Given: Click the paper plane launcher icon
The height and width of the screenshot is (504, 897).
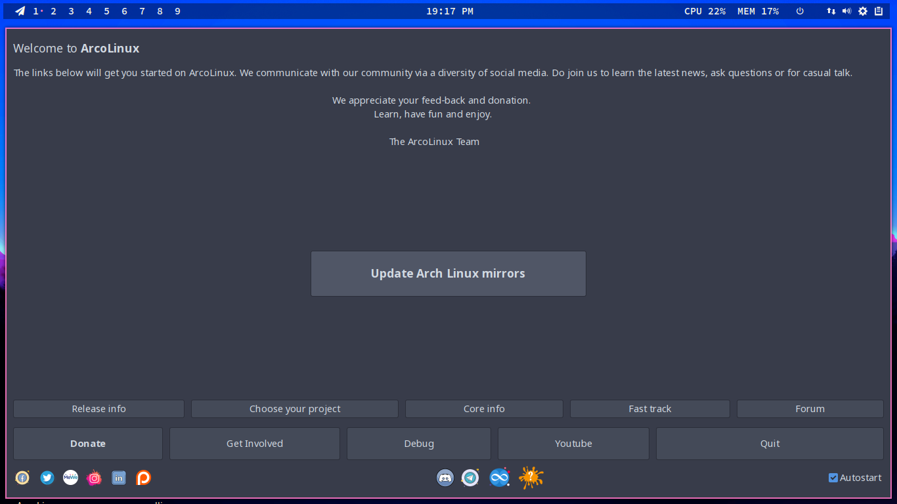Looking at the screenshot, I should click(20, 11).
